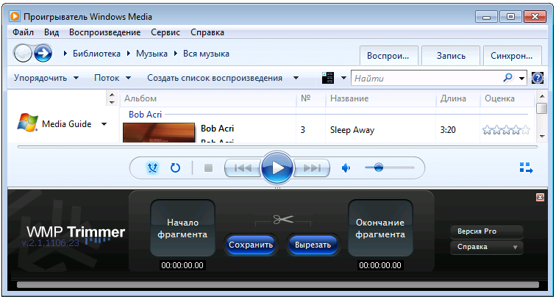
Task: Close the WMP Trimmer panel
Action: click(540, 198)
